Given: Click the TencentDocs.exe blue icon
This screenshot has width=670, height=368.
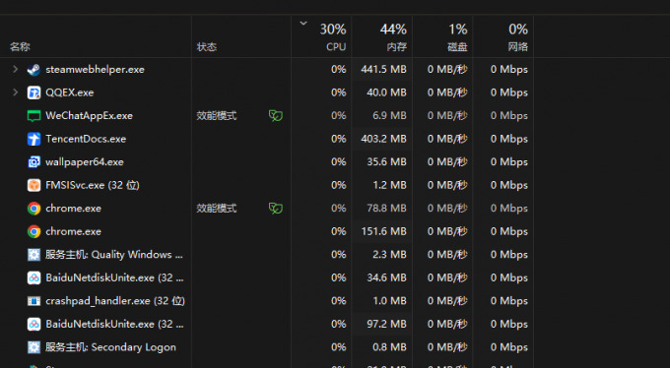Looking at the screenshot, I should [x=33, y=139].
